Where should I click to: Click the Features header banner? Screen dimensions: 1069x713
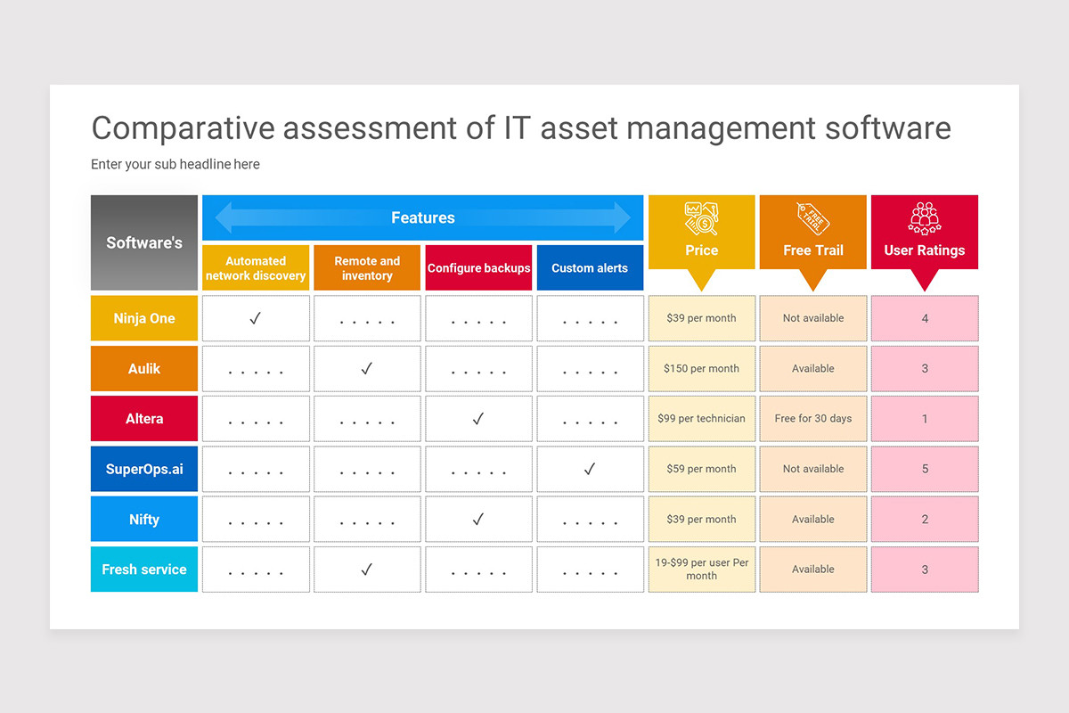click(423, 217)
